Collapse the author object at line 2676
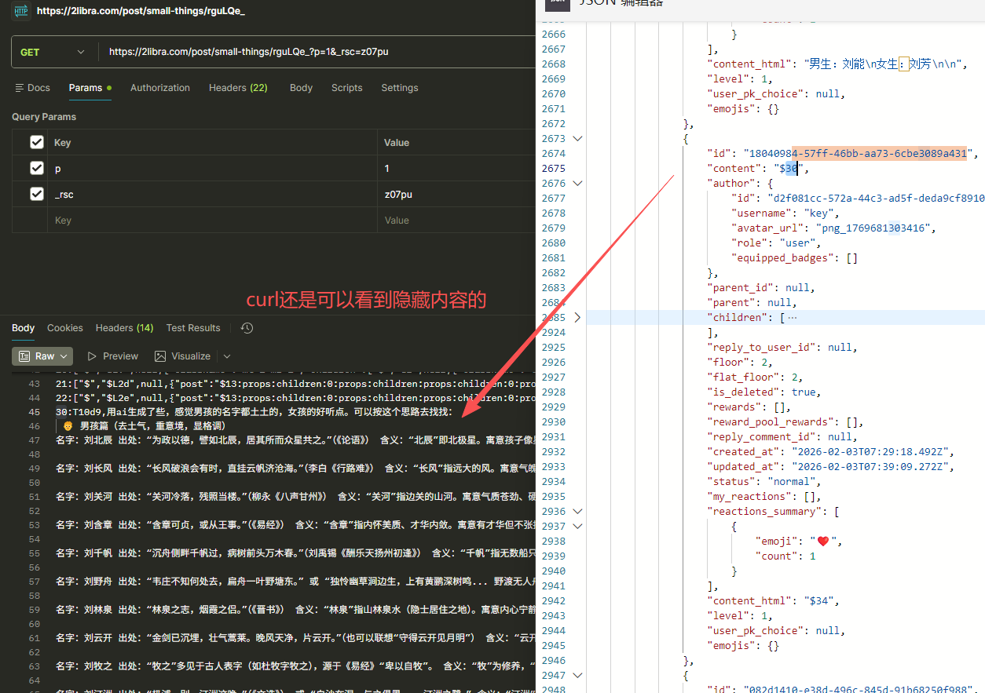Viewport: 985px width, 693px height. click(578, 184)
